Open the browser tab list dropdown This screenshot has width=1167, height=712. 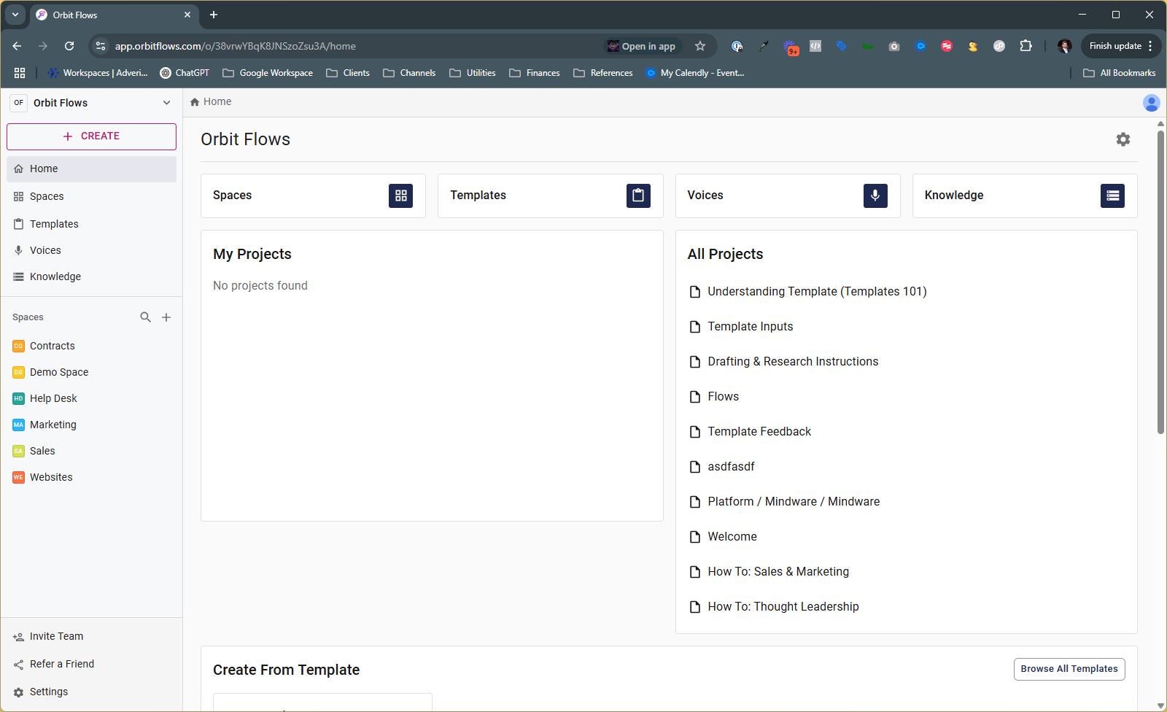(15, 15)
